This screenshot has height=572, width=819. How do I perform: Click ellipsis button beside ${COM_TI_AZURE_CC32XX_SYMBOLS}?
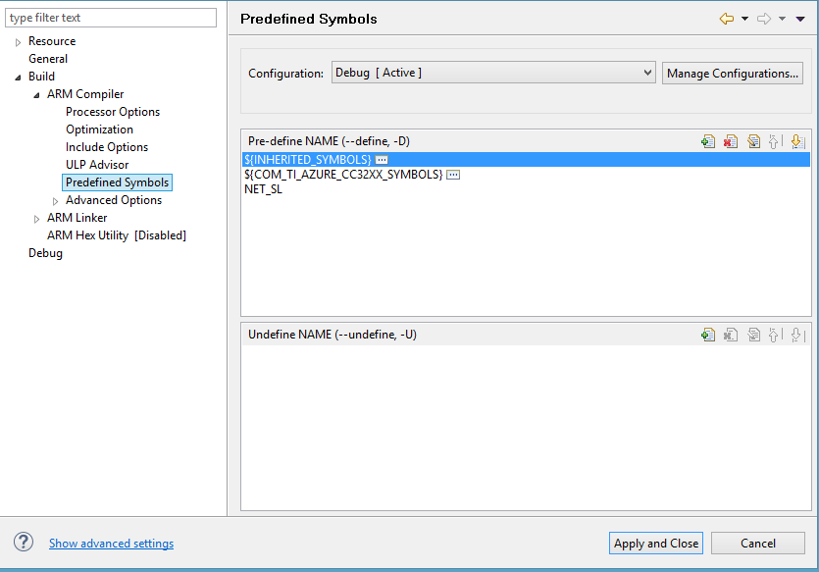[453, 175]
